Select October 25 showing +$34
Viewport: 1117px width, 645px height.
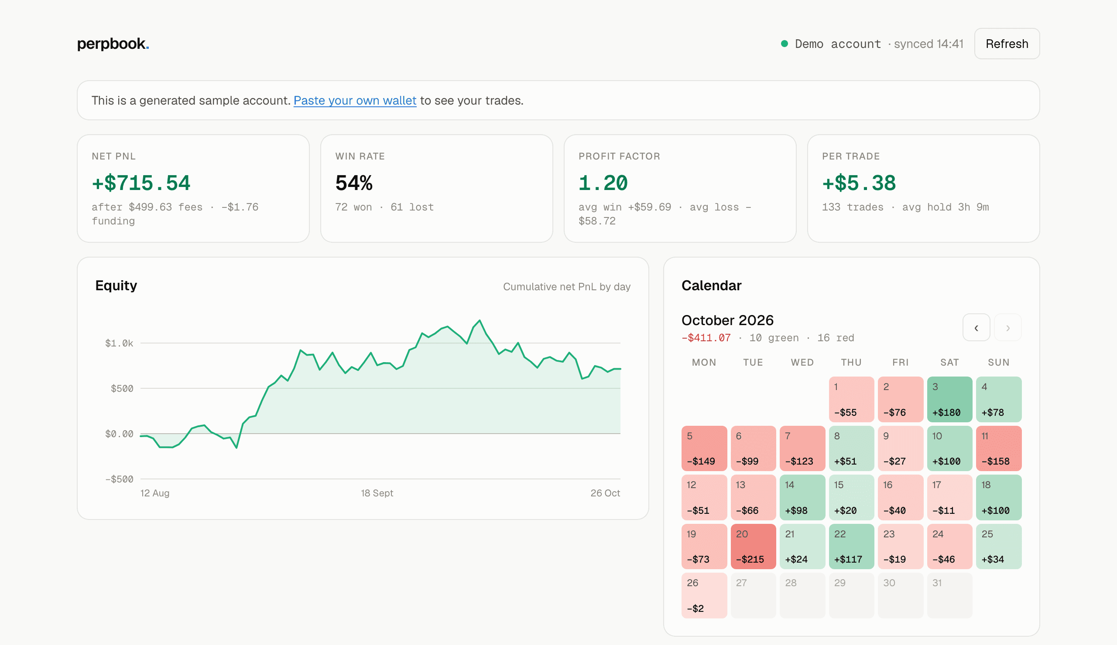coord(999,546)
